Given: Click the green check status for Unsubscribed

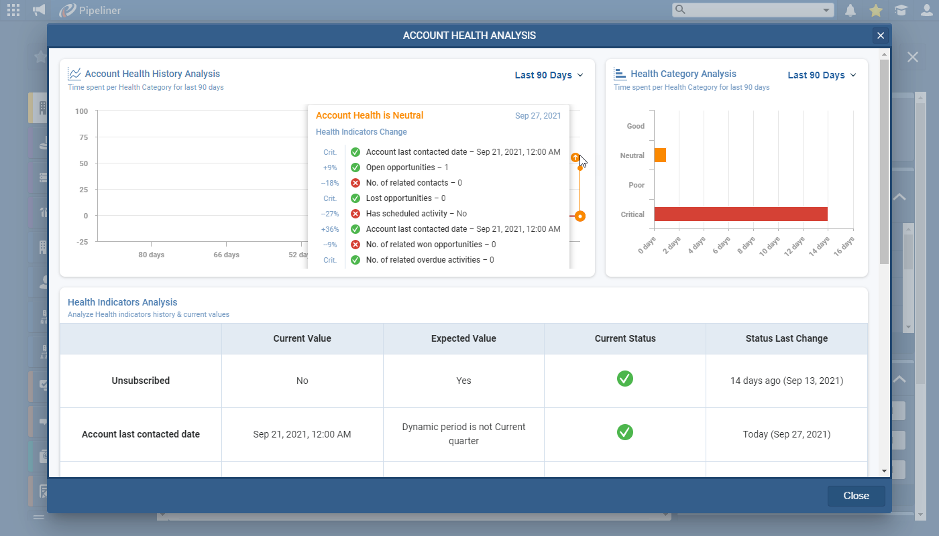Looking at the screenshot, I should click(624, 379).
